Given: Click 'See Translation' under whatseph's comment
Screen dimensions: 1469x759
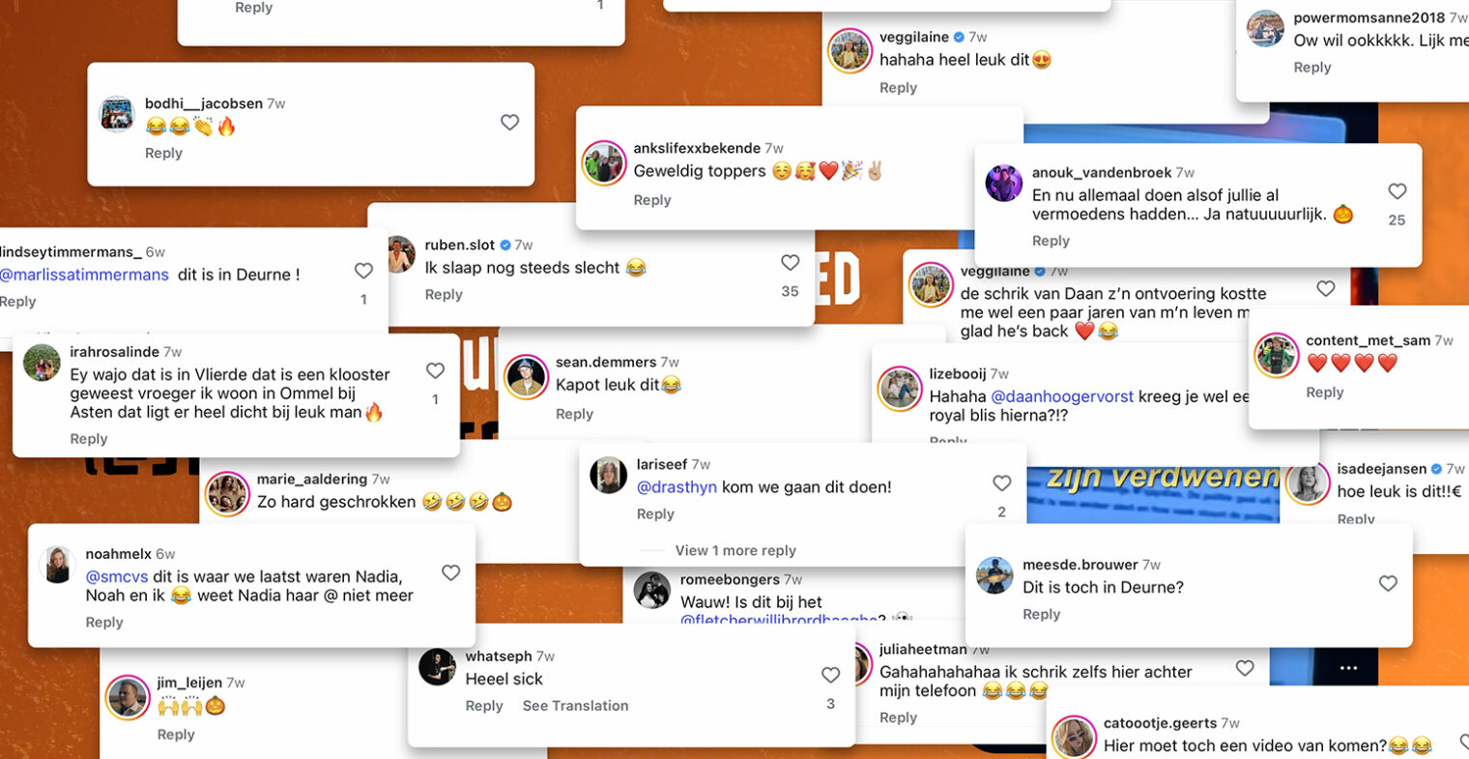Looking at the screenshot, I should tap(575, 706).
